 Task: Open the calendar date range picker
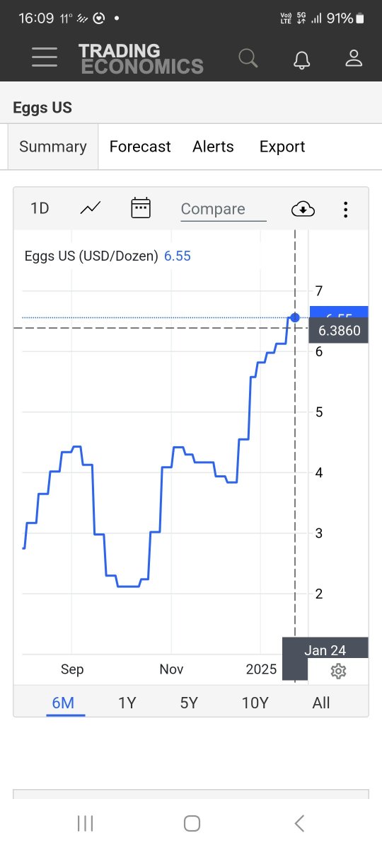141,208
